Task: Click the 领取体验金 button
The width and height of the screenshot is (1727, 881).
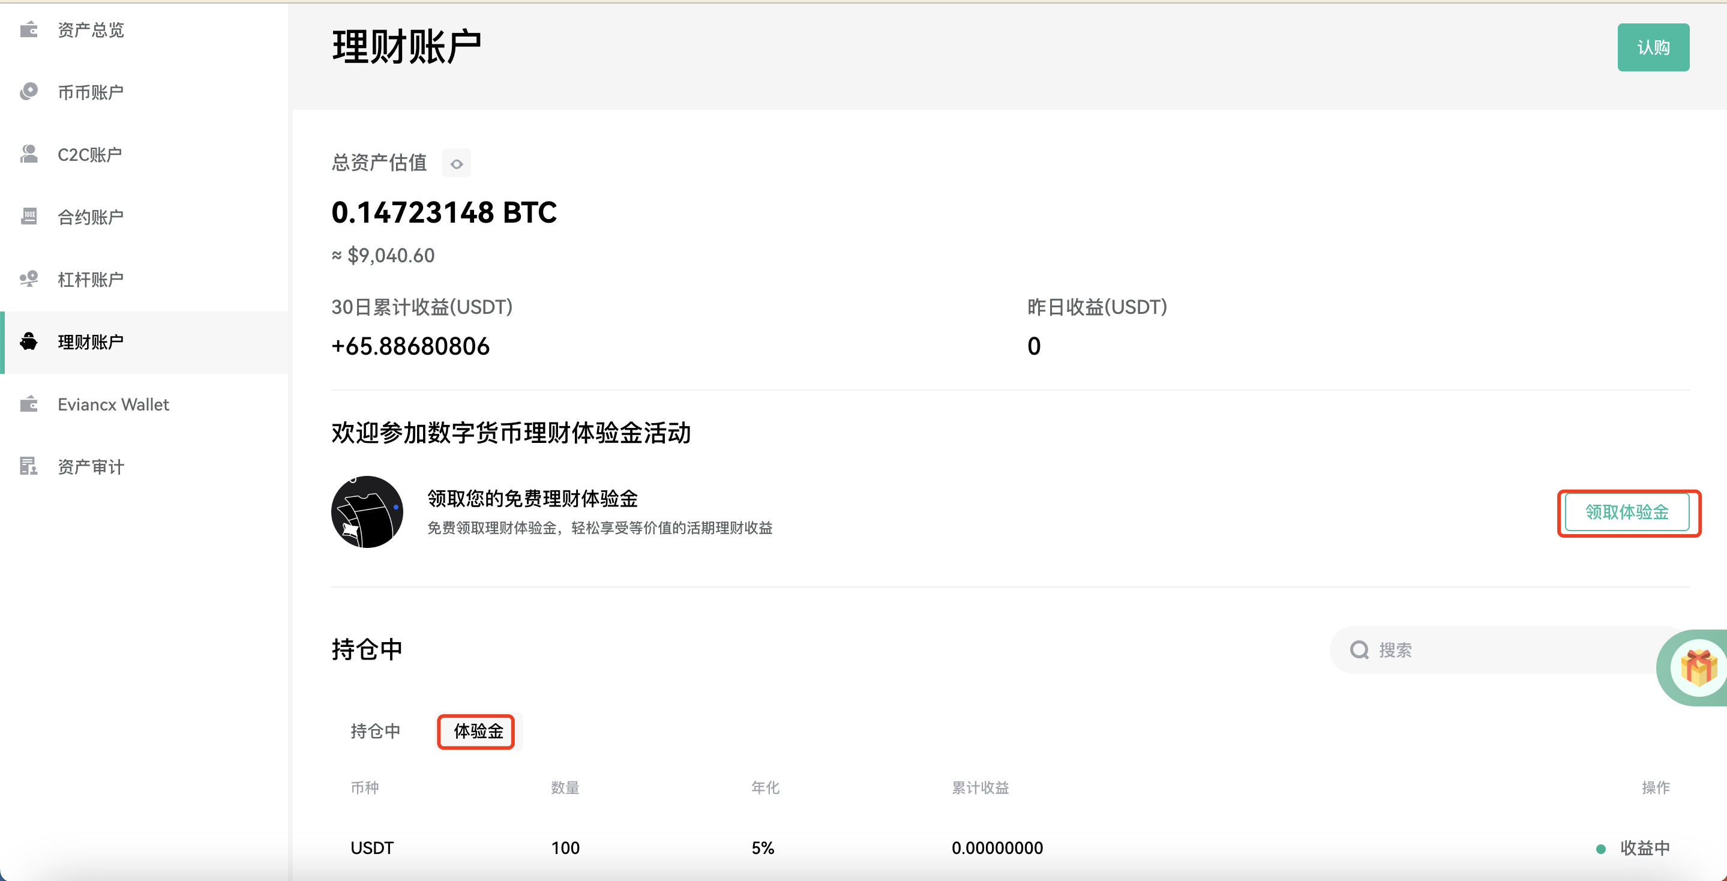Action: 1627,513
